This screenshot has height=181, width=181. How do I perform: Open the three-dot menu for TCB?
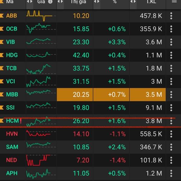171,68
